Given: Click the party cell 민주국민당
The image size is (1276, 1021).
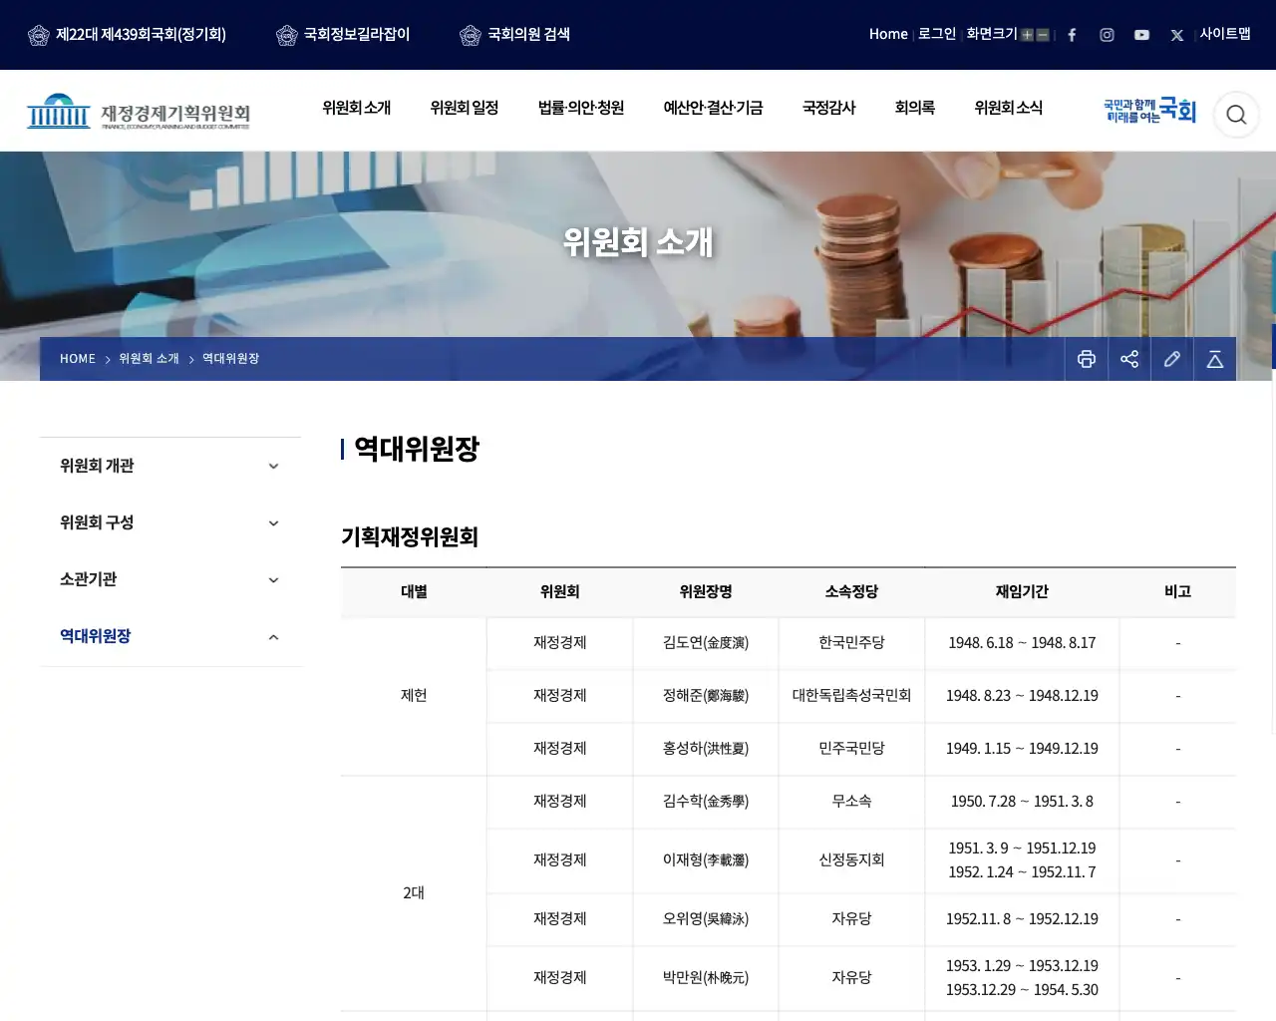Looking at the screenshot, I should tap(851, 749).
